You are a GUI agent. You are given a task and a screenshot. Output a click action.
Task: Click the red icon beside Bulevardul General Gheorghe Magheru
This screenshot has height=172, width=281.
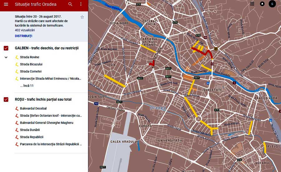[17, 123]
